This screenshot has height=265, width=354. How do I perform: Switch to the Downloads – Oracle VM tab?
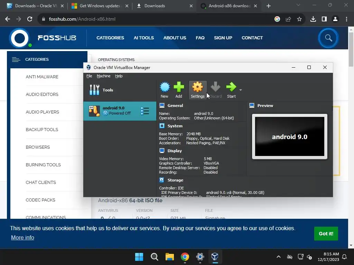(x=36, y=6)
